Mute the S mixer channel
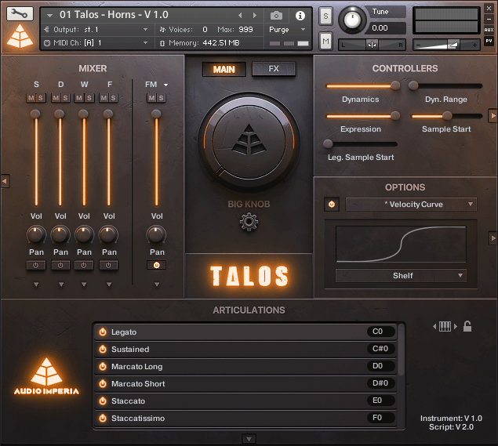This screenshot has height=446, width=498. [31, 98]
